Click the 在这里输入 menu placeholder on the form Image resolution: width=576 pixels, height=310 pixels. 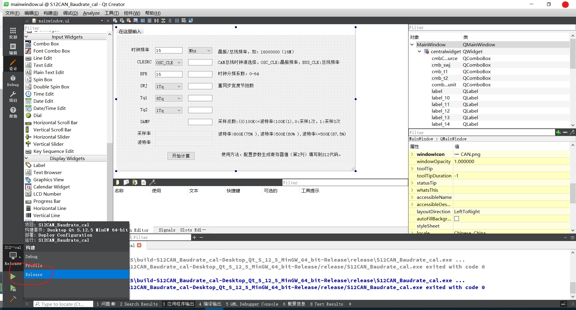130,31
